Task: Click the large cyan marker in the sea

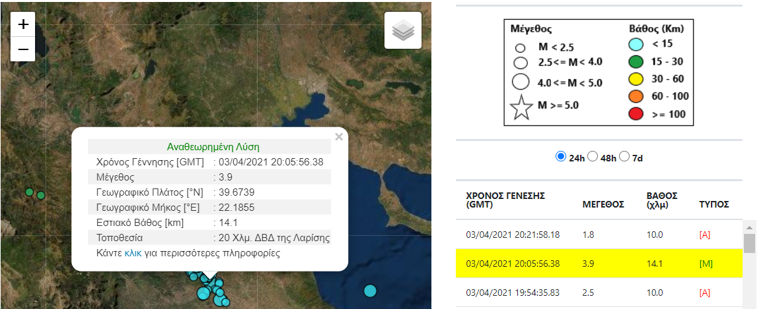Action: click(370, 291)
